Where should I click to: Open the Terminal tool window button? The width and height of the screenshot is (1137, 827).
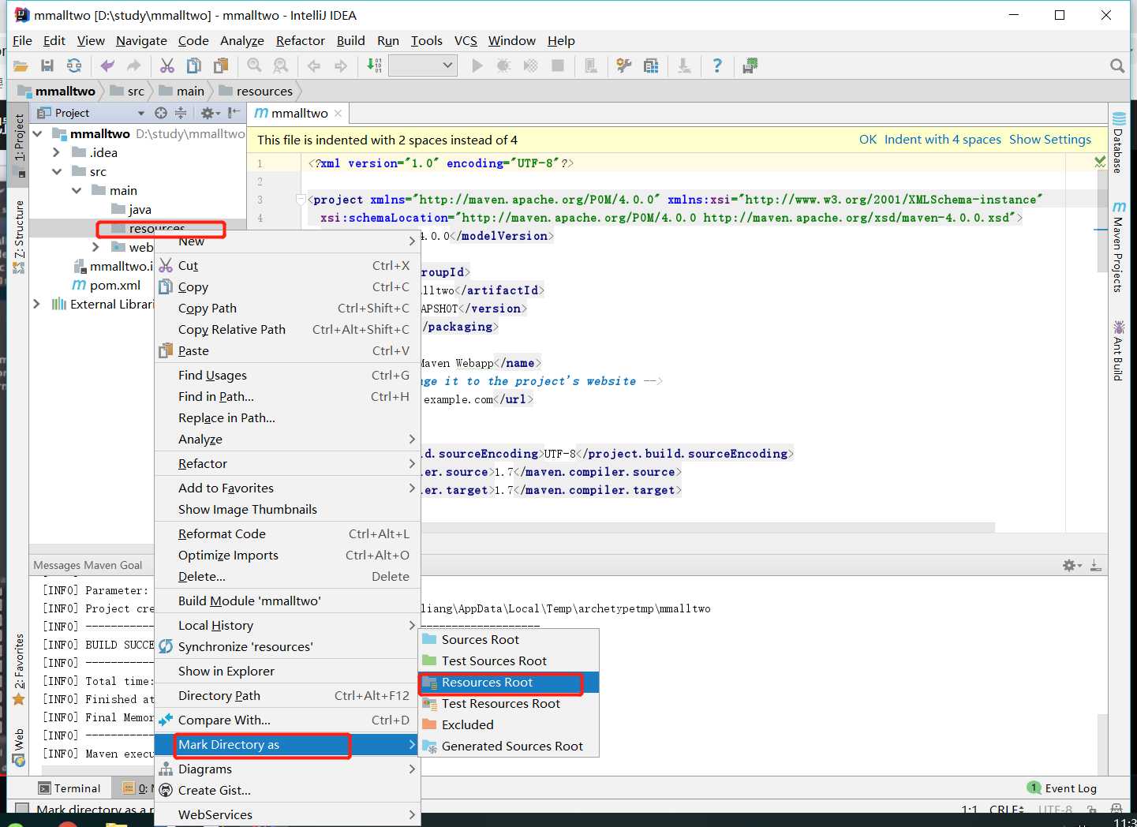click(x=69, y=788)
